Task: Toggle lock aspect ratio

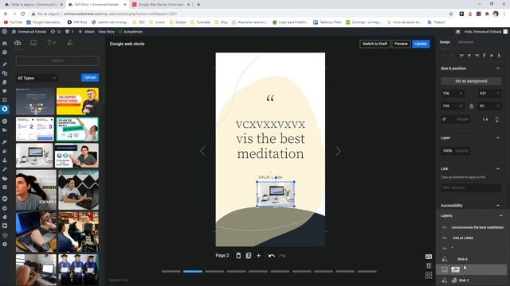Action: [x=471, y=106]
